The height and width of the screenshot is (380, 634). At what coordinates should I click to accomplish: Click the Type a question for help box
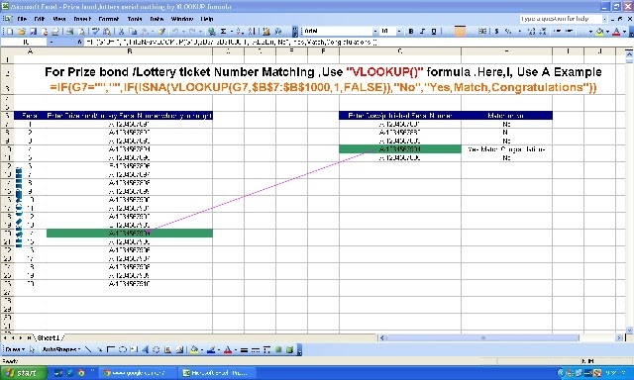[x=561, y=19]
